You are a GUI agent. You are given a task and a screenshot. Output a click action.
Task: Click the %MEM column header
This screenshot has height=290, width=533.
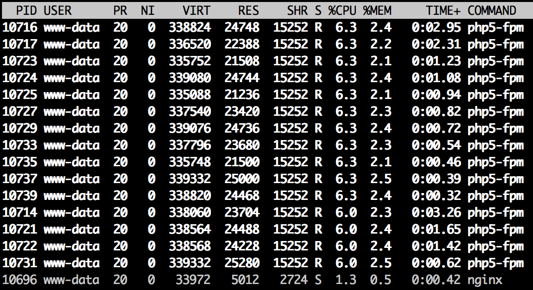[377, 10]
